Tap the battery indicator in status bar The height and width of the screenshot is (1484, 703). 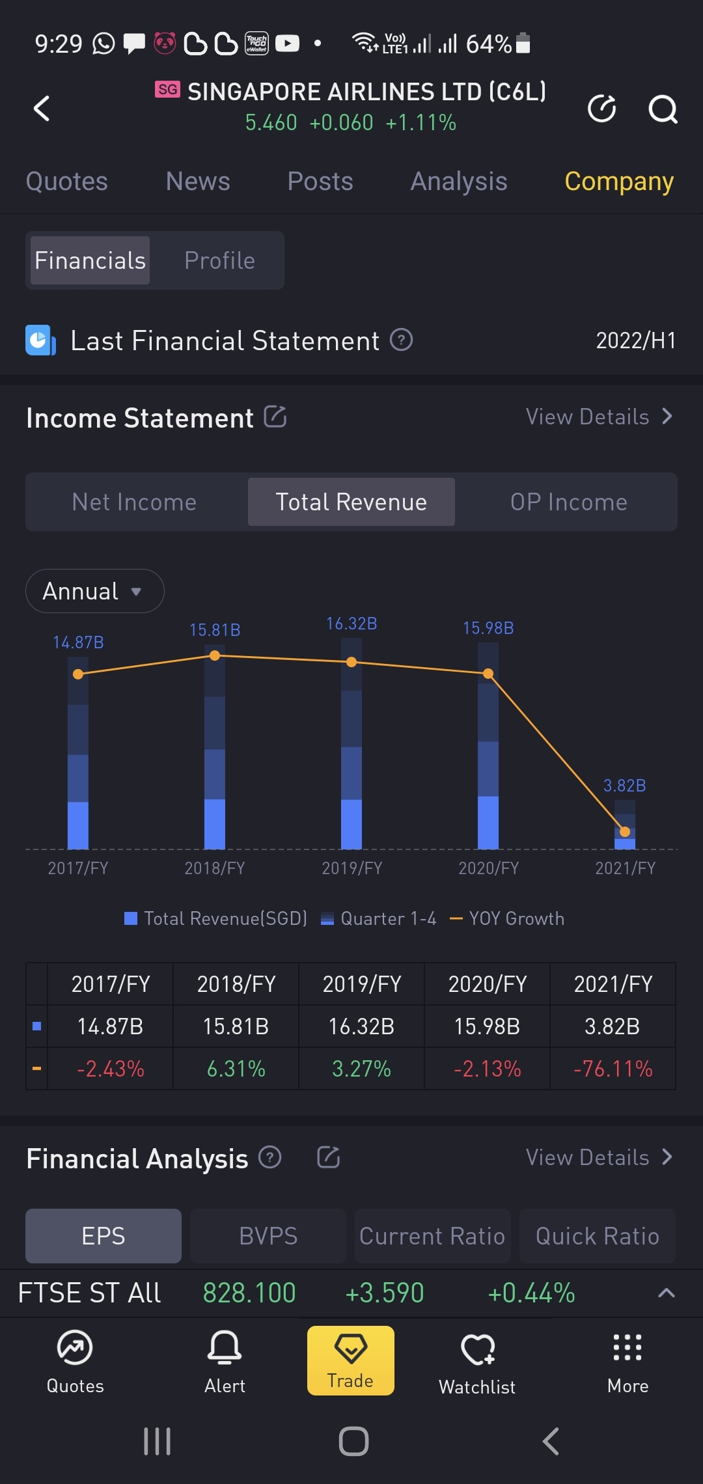point(523,43)
